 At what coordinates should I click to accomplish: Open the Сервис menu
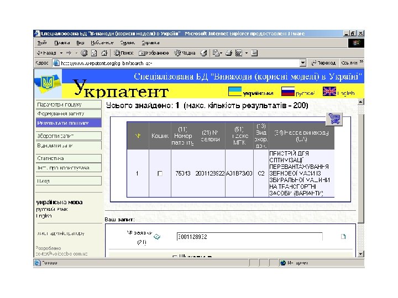click(128, 43)
